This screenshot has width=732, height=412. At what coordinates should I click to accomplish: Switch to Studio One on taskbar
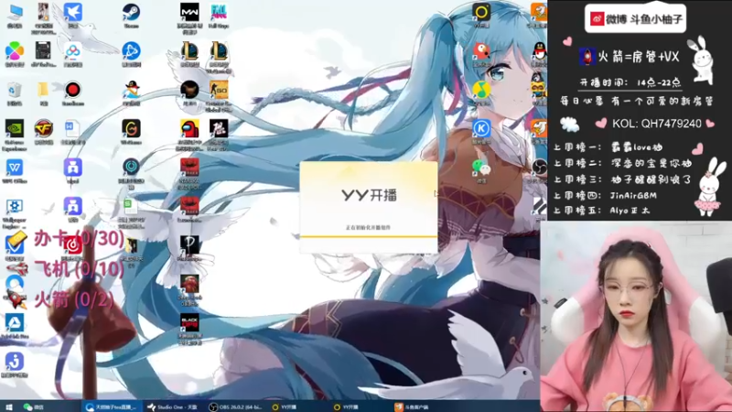173,407
